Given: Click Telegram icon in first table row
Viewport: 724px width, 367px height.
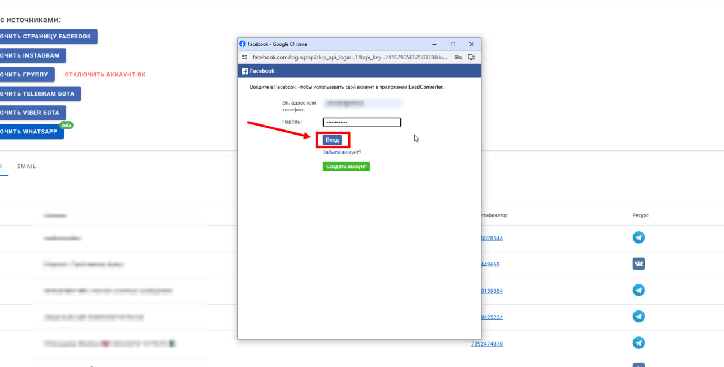Looking at the screenshot, I should tap(639, 238).
